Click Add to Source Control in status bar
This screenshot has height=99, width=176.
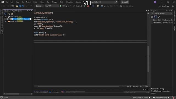click(x=140, y=97)
